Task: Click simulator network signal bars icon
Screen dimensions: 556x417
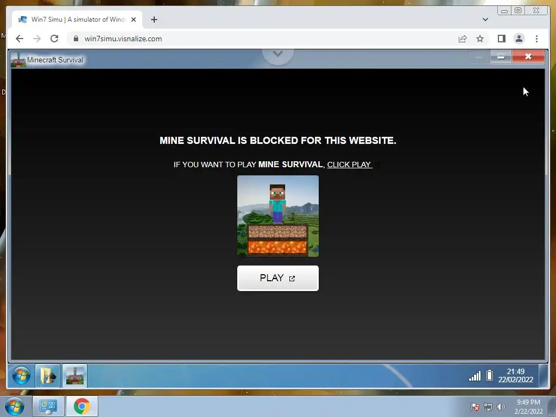Action: (475, 376)
